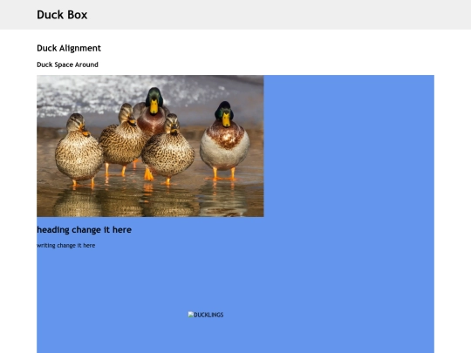
Task: Open the ducks photo thumbnail
Action: 150,146
